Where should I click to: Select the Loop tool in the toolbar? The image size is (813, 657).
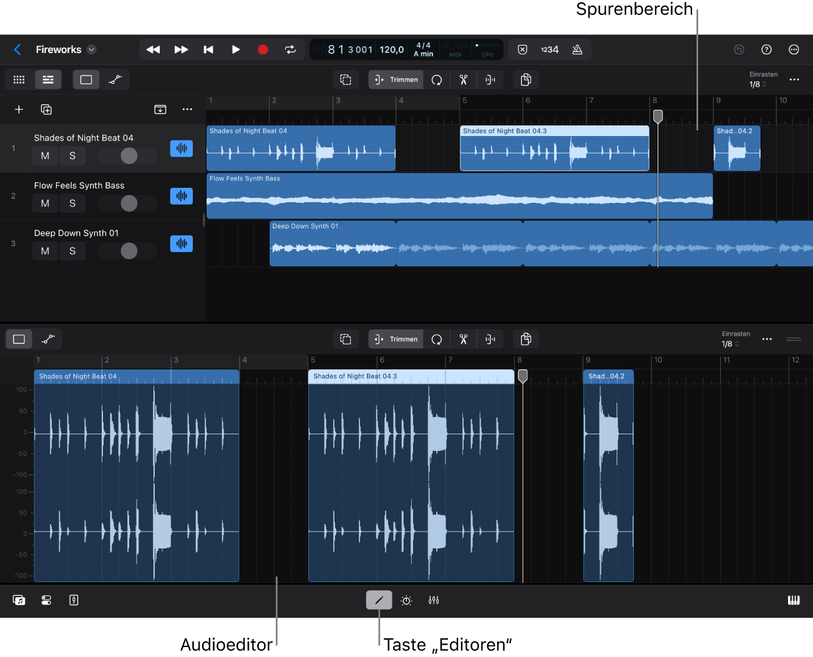[x=437, y=79]
